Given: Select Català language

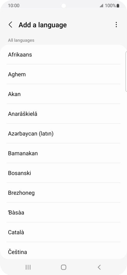Looking at the screenshot, I should click(63, 232).
